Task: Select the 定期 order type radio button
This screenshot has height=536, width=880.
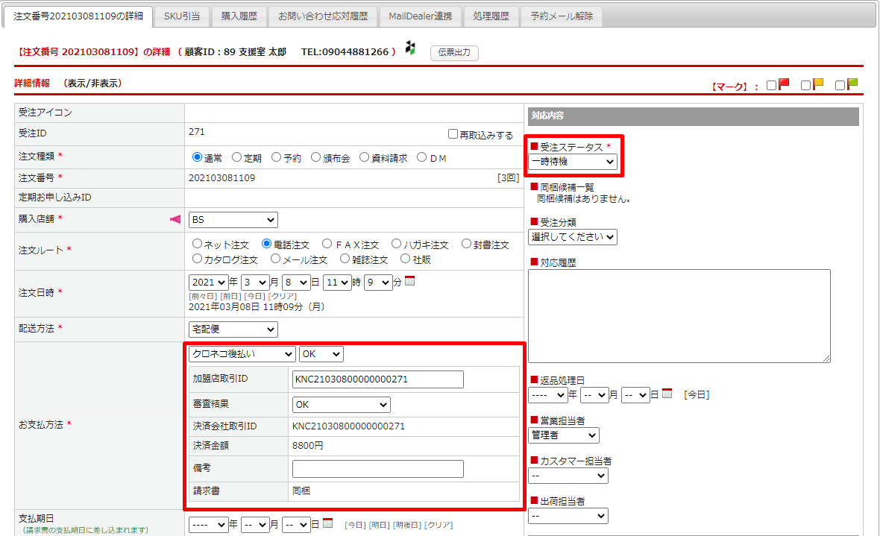Action: [x=237, y=157]
